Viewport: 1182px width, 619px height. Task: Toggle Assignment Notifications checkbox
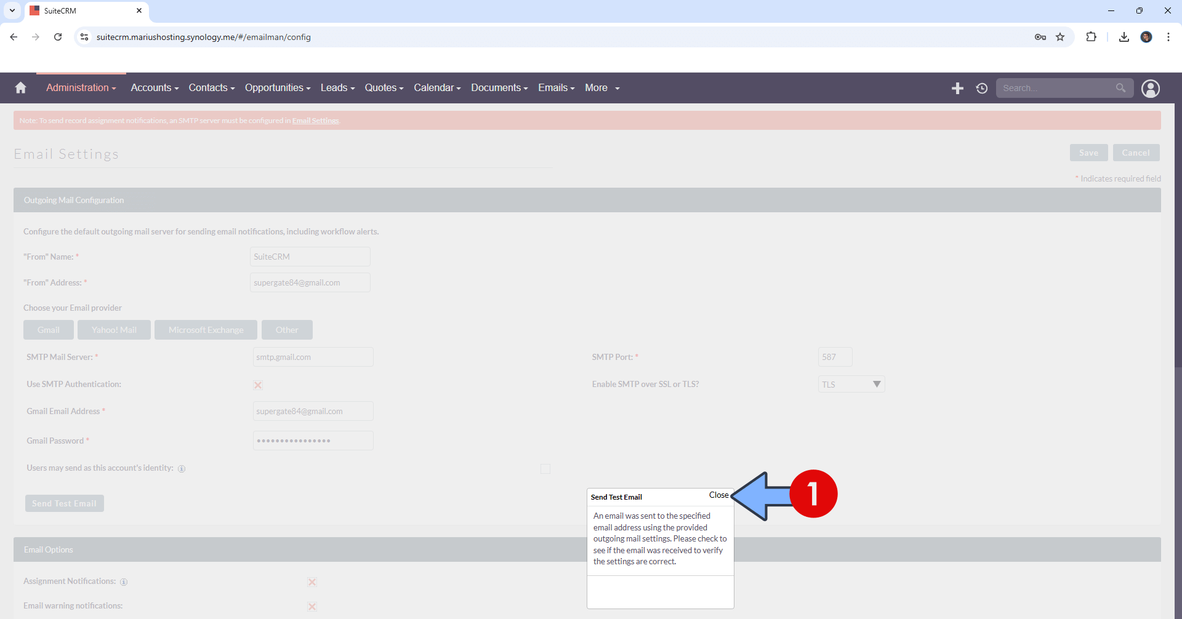[x=312, y=582]
